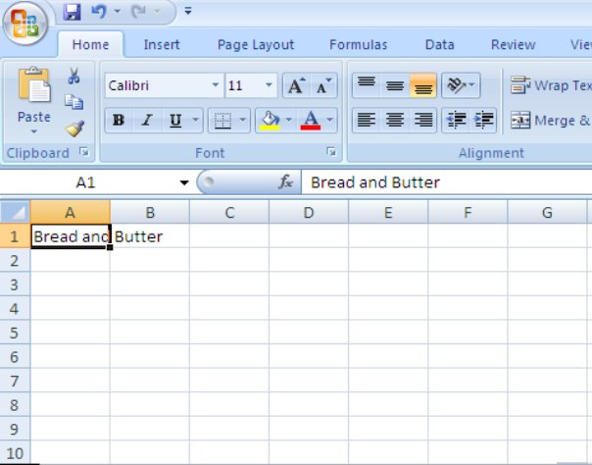The width and height of the screenshot is (592, 465).
Task: Click the Name Box showing A1
Action: click(86, 182)
